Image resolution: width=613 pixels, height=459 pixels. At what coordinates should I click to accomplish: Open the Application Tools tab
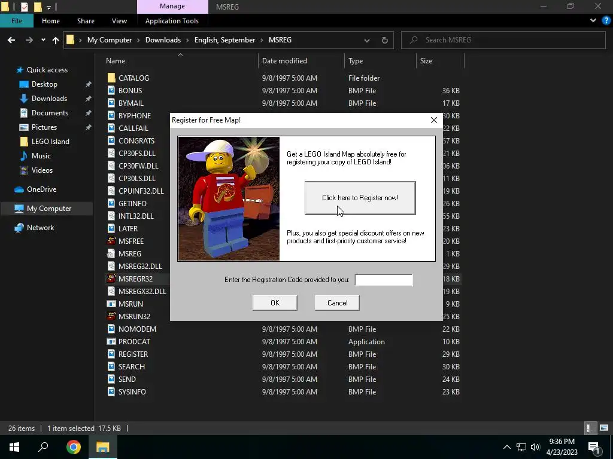[172, 21]
